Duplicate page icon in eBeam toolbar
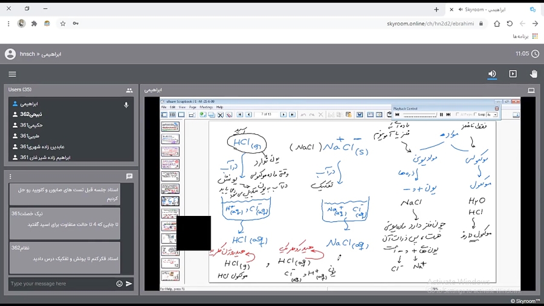The image size is (544, 306). [212, 115]
